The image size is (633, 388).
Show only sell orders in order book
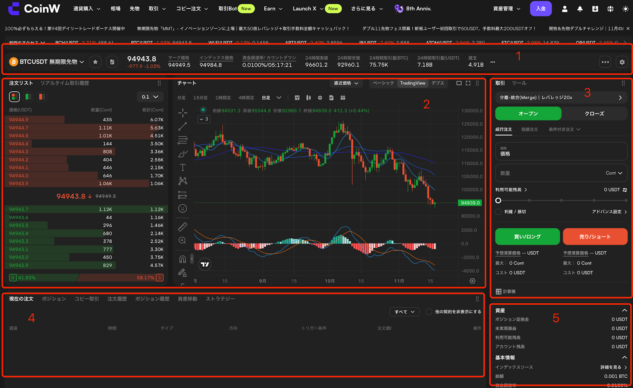42,97
